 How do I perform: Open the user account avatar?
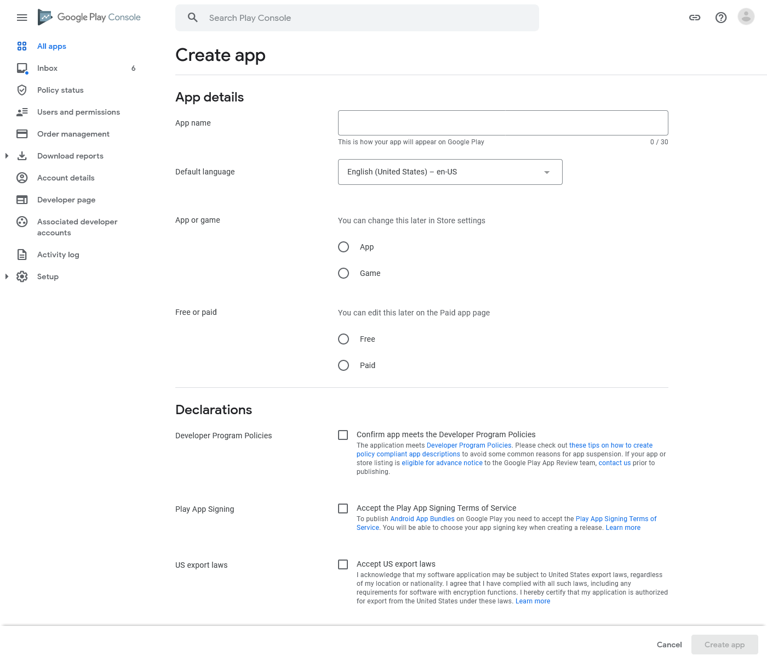[746, 17]
